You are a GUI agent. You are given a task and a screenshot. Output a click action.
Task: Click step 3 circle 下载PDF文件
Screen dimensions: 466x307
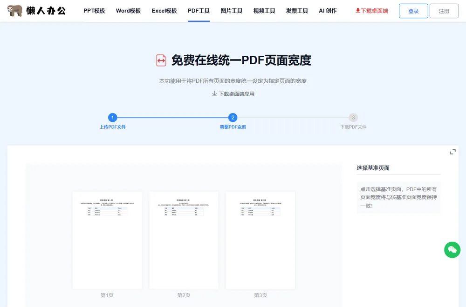[353, 118]
